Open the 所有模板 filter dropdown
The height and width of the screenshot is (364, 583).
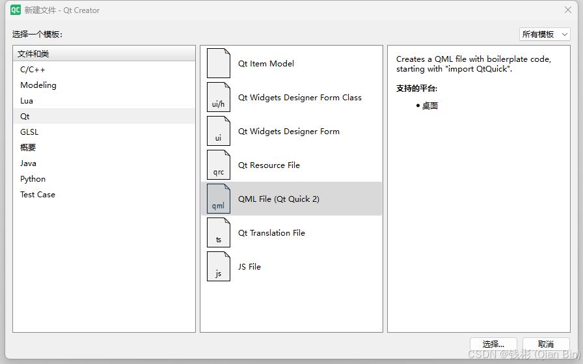(545, 35)
